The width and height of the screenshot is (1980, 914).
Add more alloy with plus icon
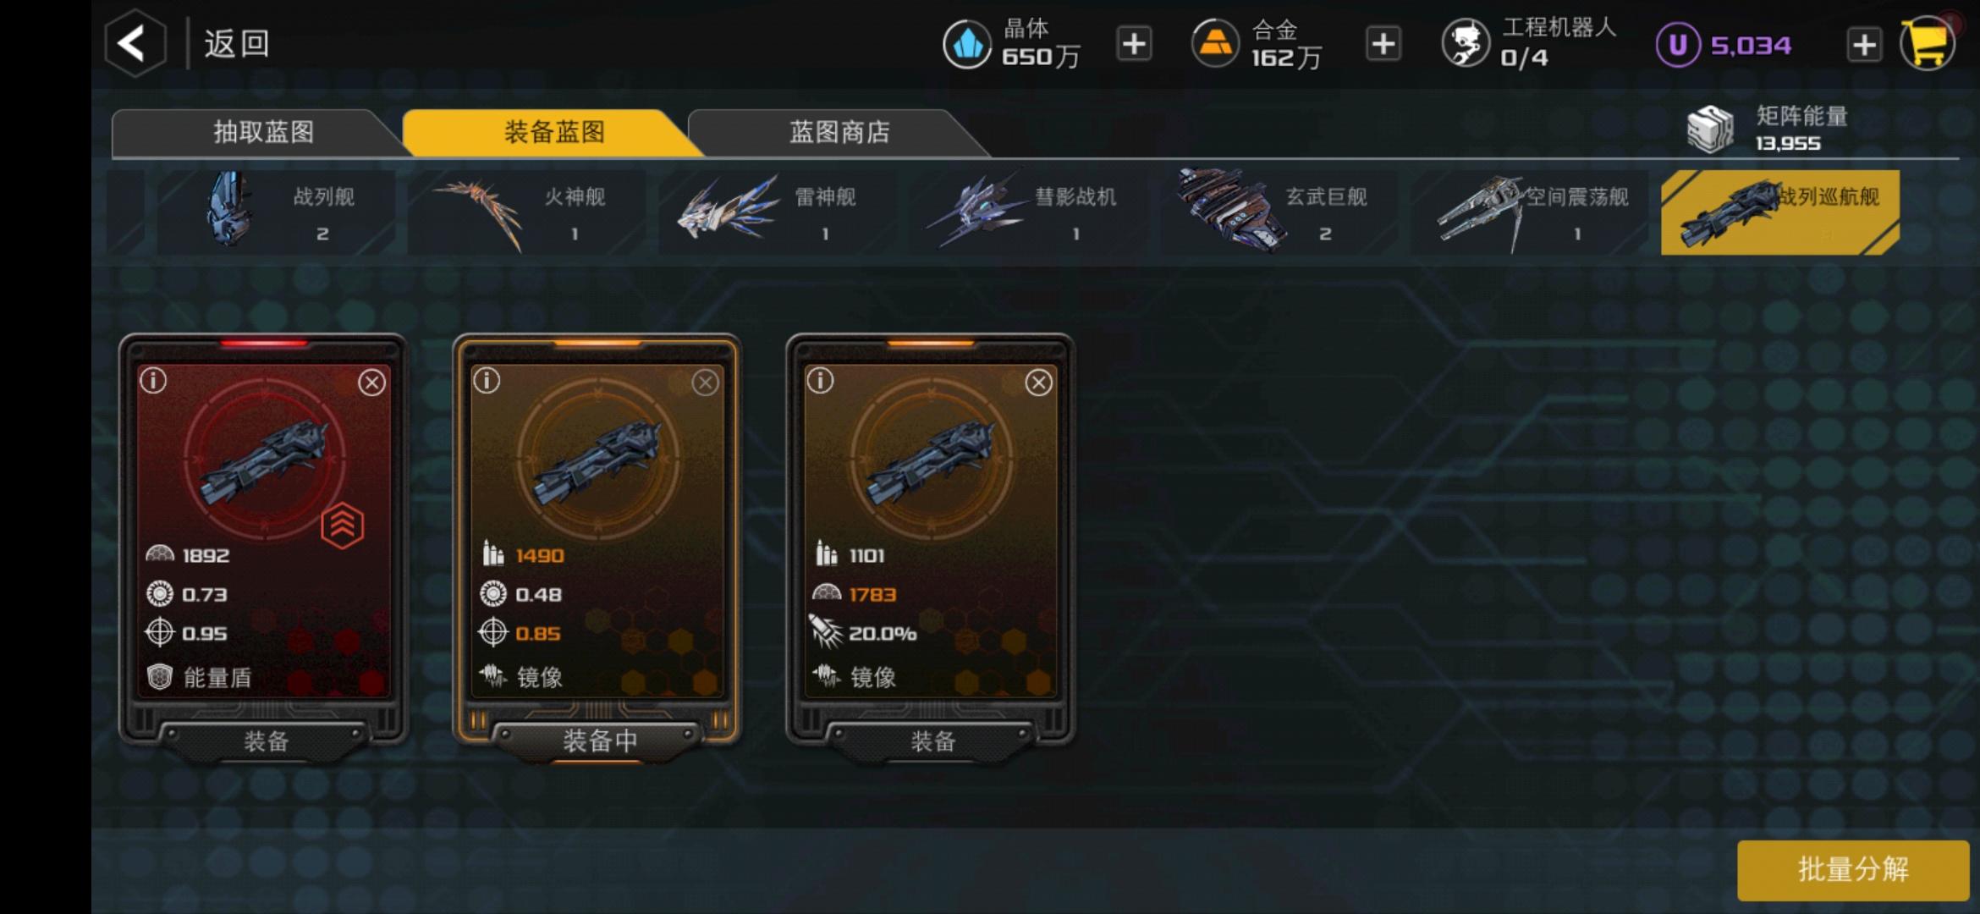pyautogui.click(x=1383, y=44)
